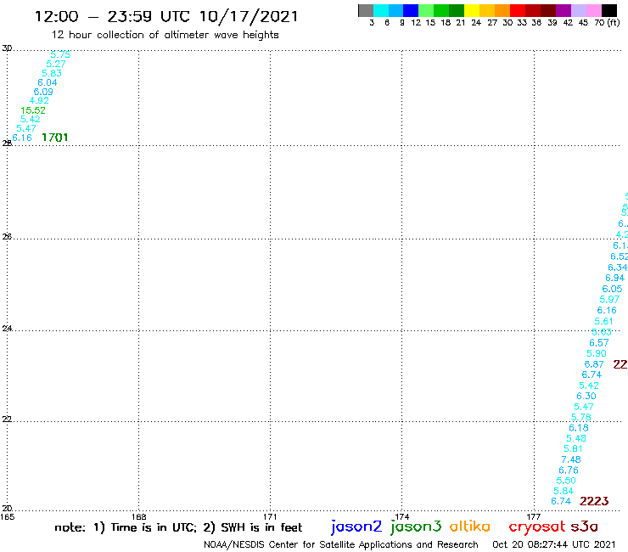Pick the pink swatch in the color scale
Viewport: 628px width, 552px height.
[x=593, y=10]
